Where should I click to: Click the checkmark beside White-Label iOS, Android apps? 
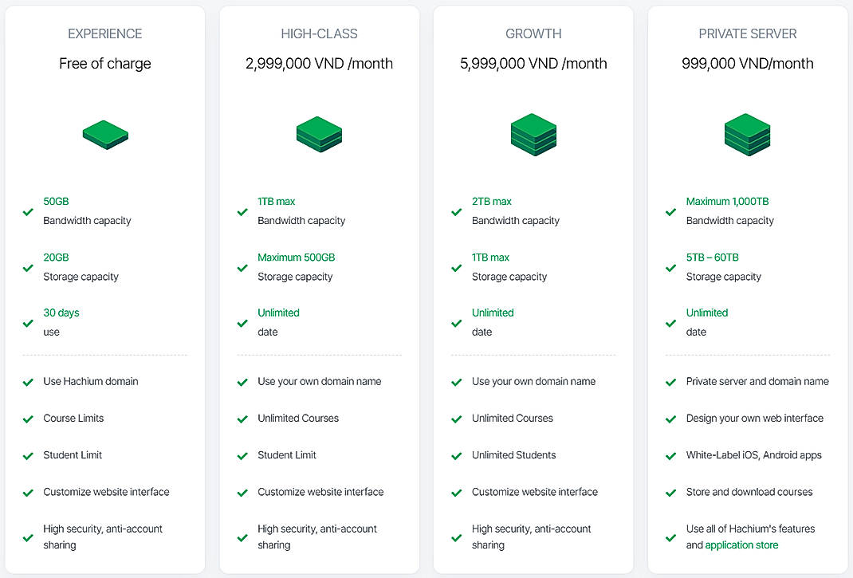[670, 454]
